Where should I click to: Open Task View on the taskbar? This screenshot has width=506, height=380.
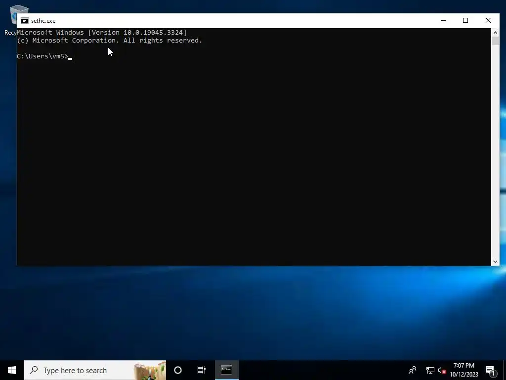202,370
